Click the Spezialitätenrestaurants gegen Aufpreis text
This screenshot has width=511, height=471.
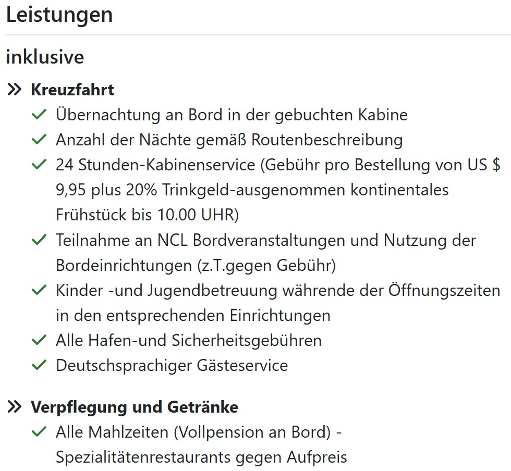point(201,457)
